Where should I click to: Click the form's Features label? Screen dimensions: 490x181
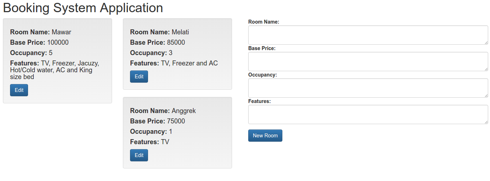coord(259,101)
